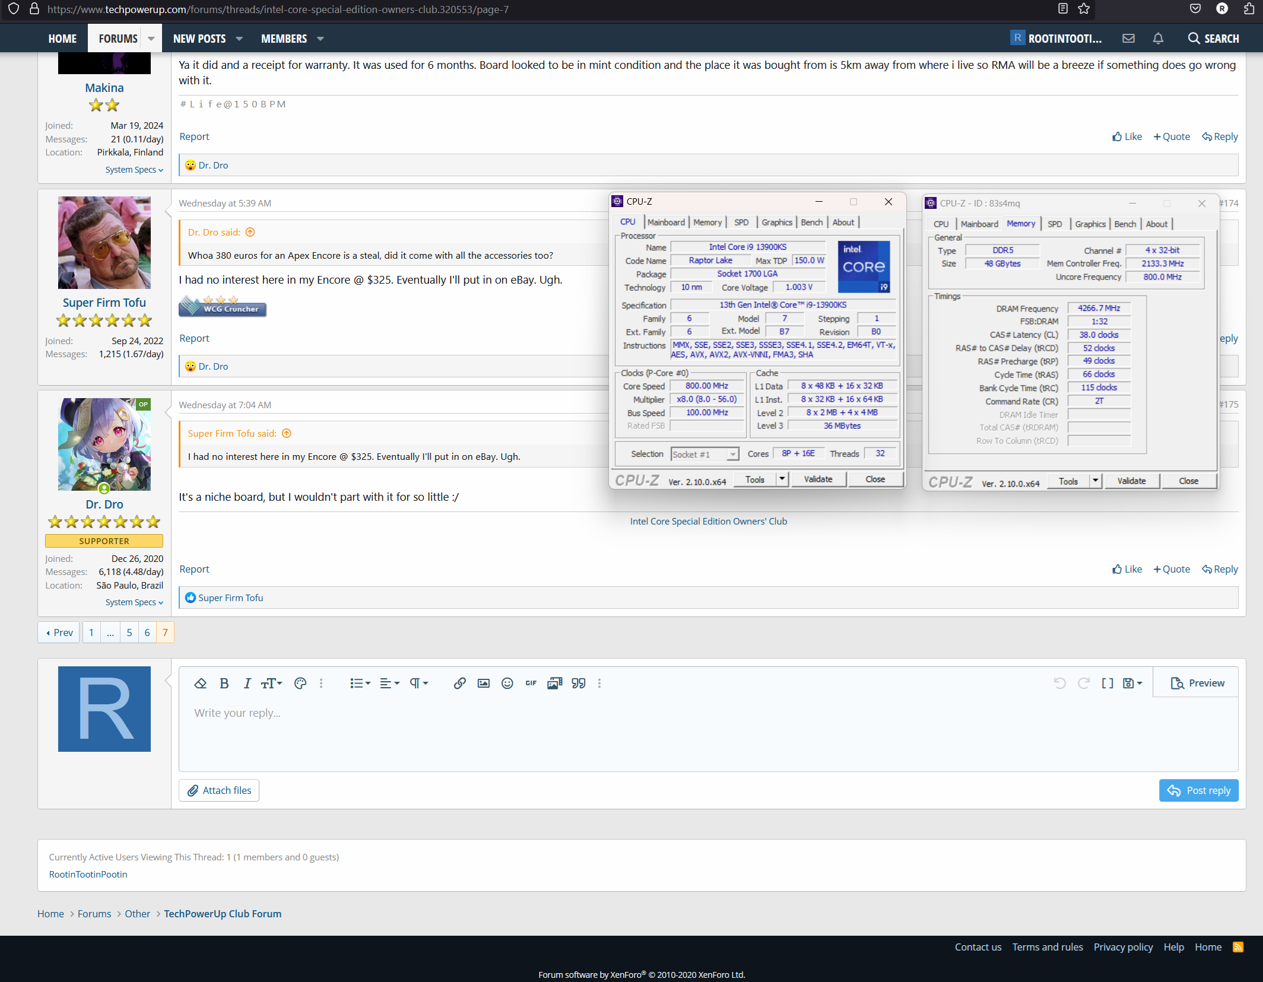Click the Prev page link
The image size is (1263, 982).
pyautogui.click(x=59, y=633)
